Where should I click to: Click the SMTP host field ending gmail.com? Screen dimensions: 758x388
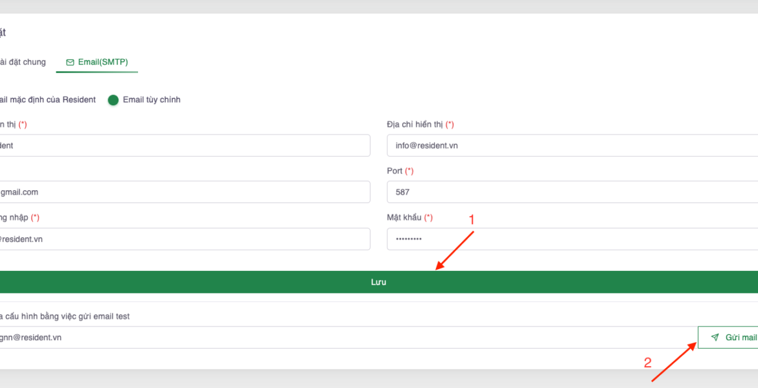(185, 192)
